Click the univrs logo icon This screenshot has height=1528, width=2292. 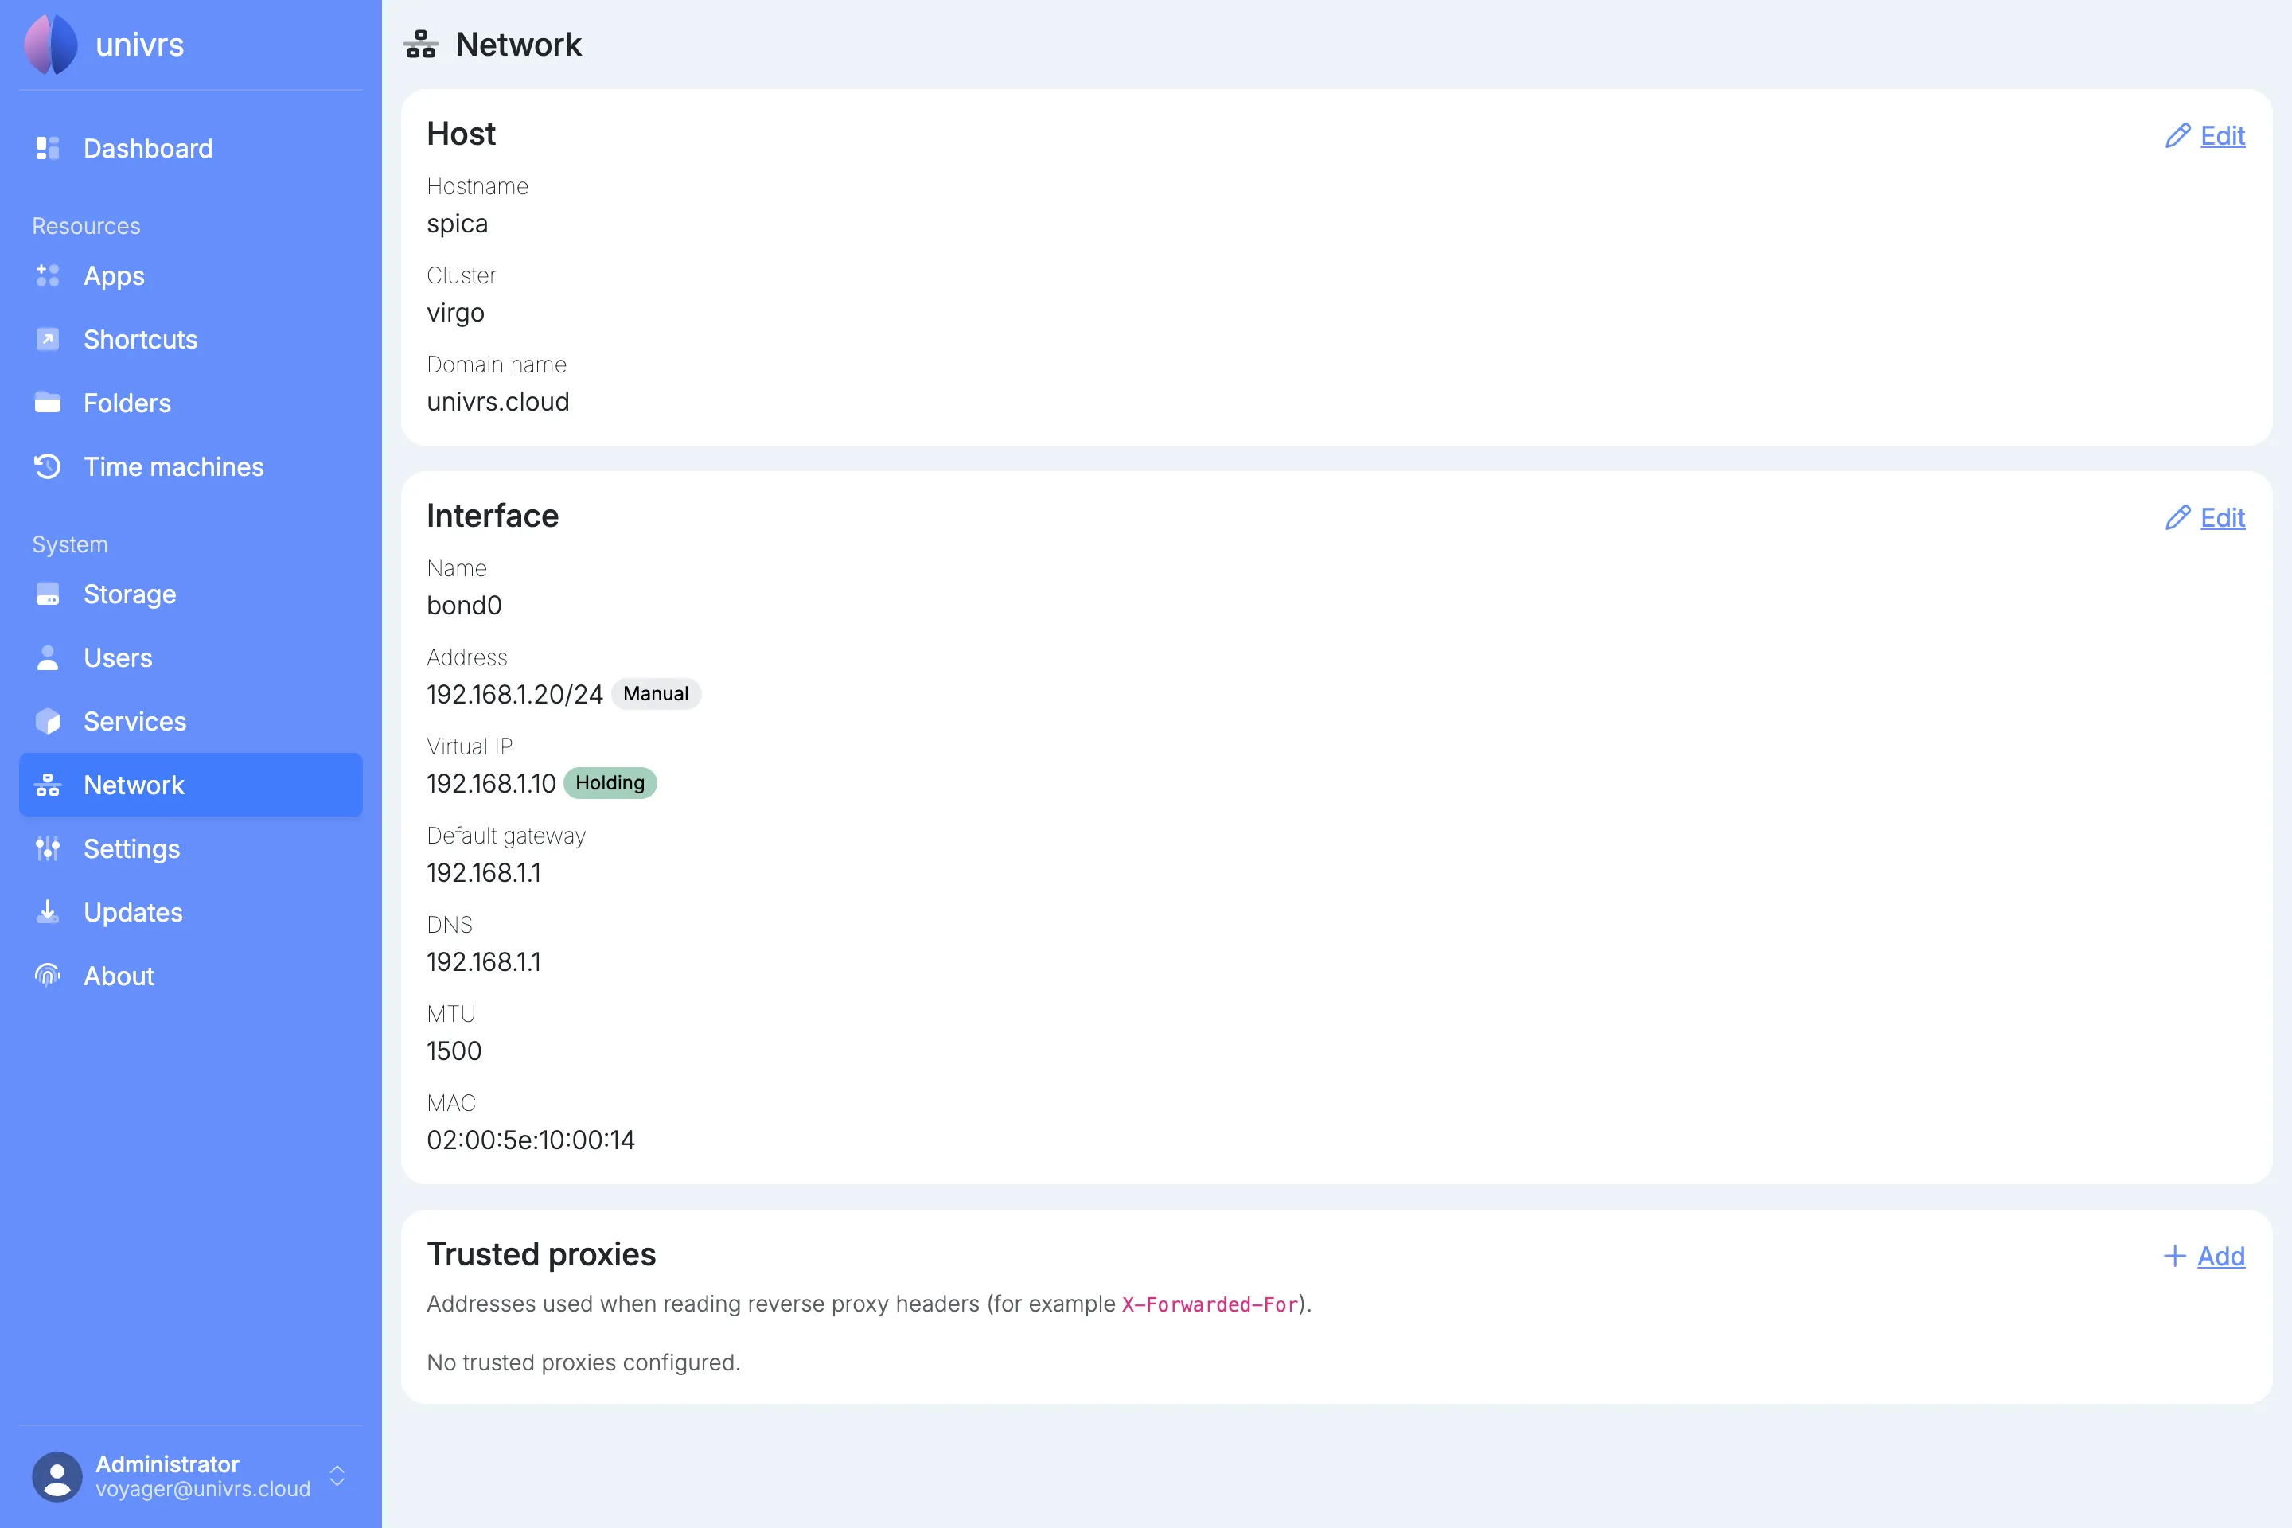coord(52,44)
